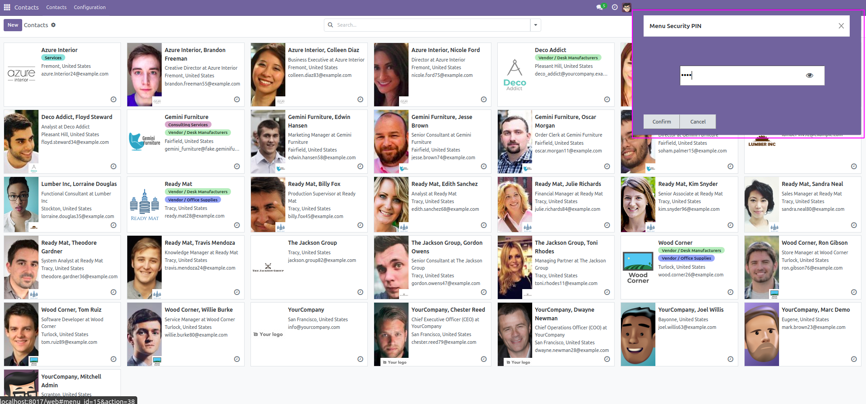Close the Menu Security PIN dialog
866x404 pixels.
(x=841, y=26)
